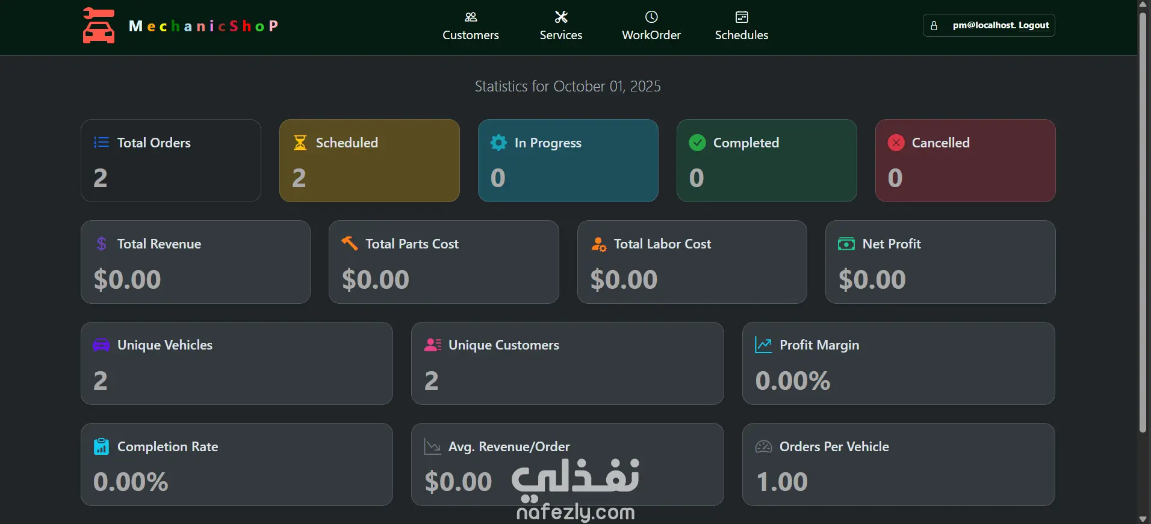Click the Customers people icon
Viewport: 1151px width, 524px height.
(471, 17)
